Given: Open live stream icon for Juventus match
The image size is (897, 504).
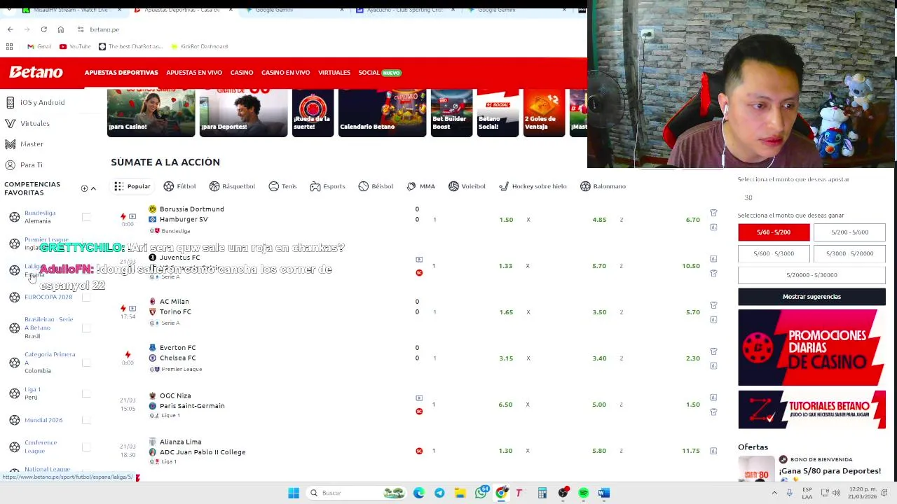Looking at the screenshot, I should coord(419,259).
